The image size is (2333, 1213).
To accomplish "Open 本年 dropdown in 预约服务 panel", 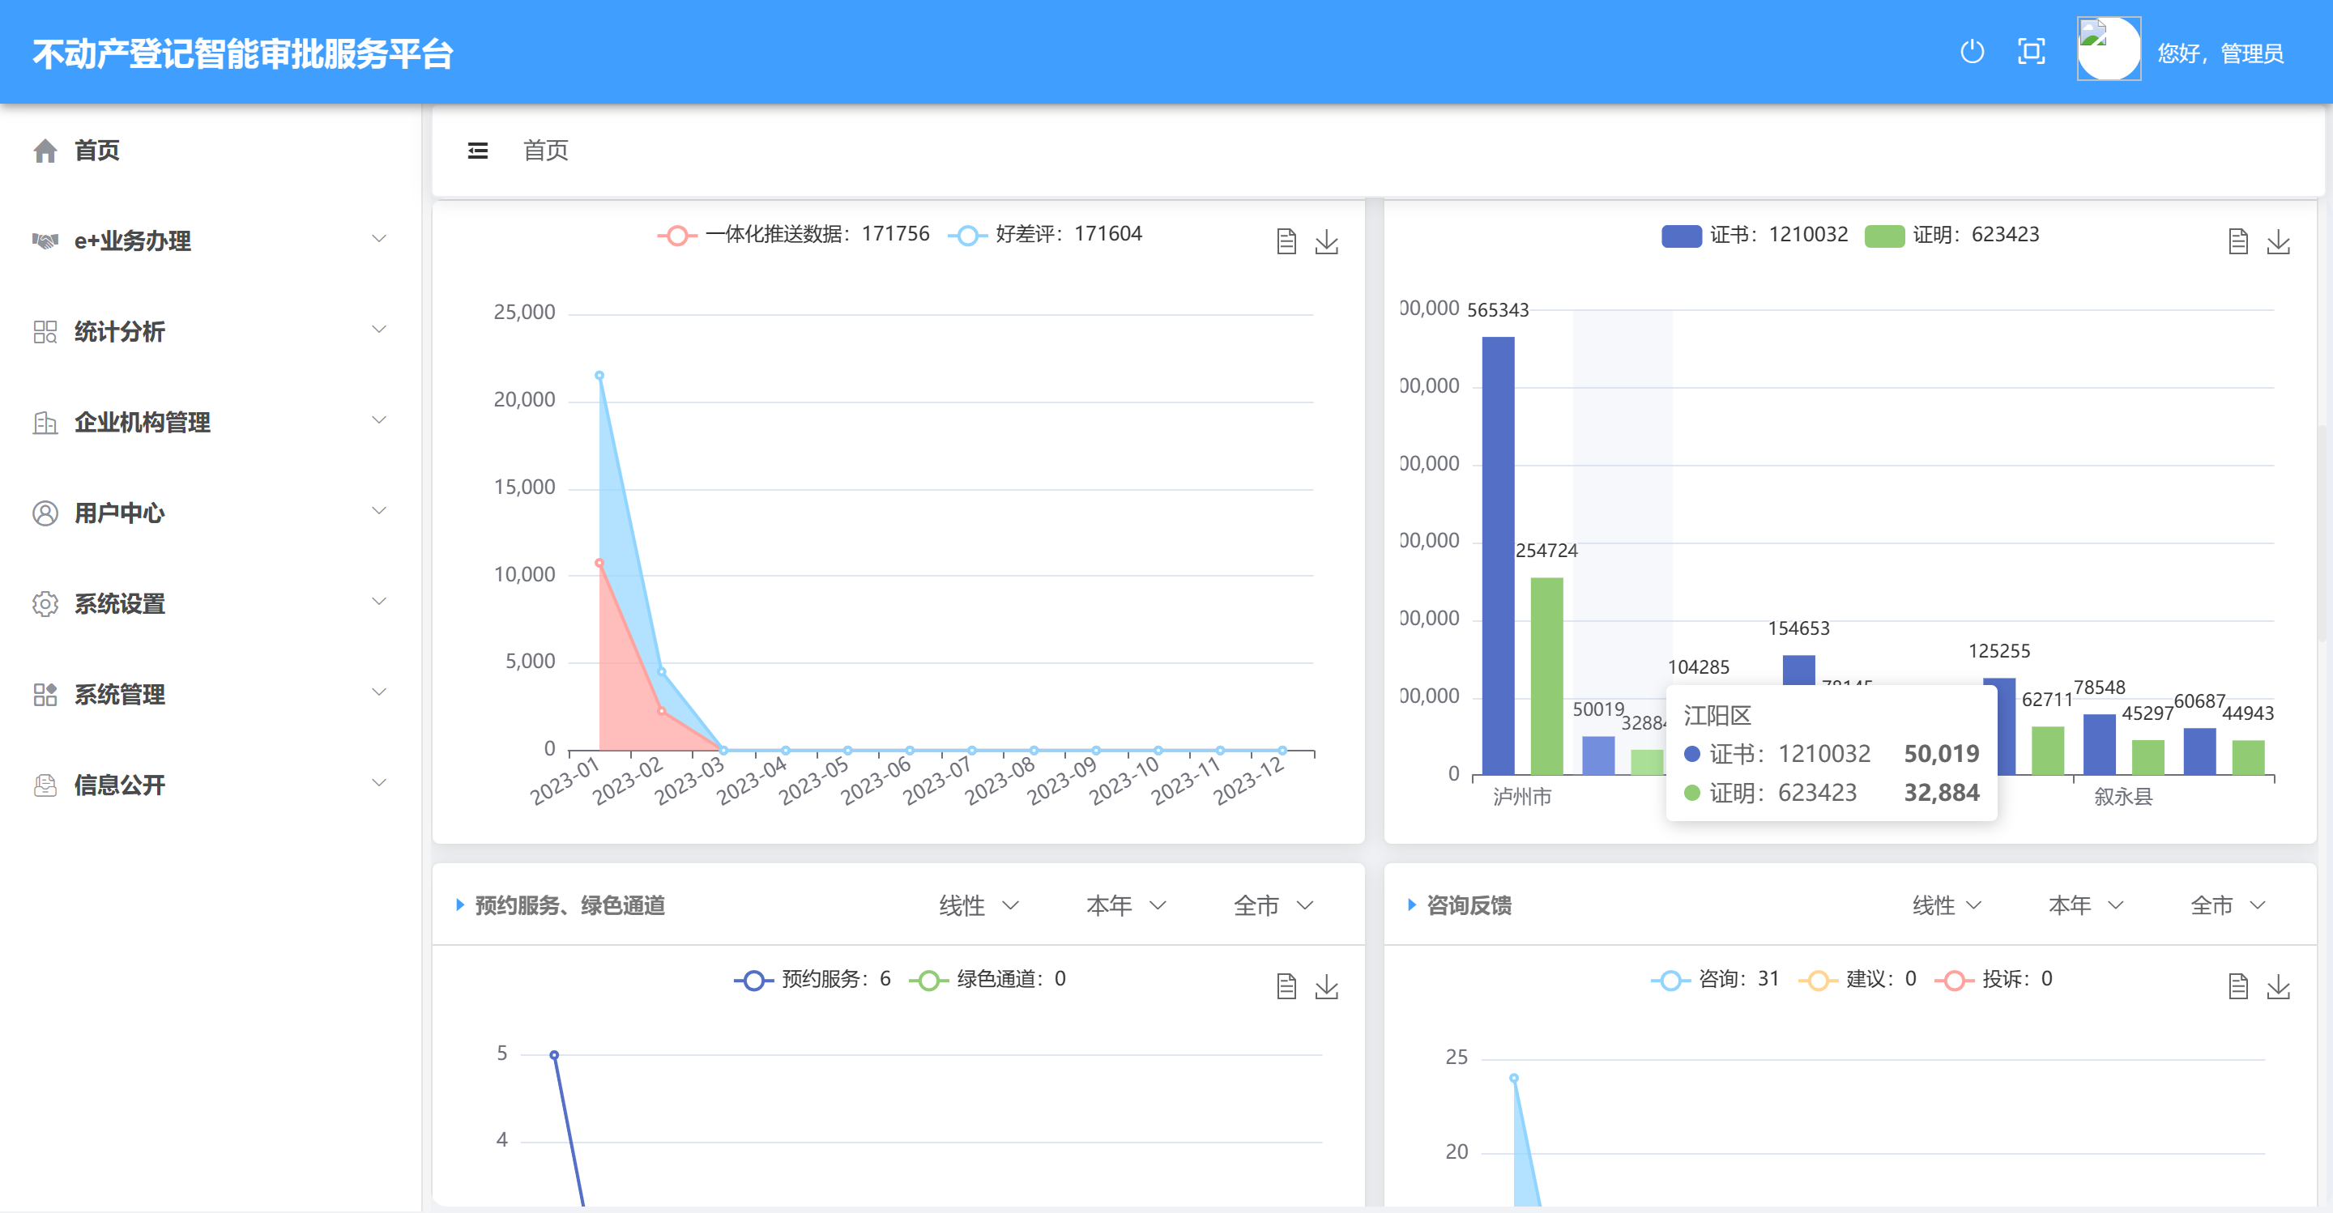I will (1126, 905).
